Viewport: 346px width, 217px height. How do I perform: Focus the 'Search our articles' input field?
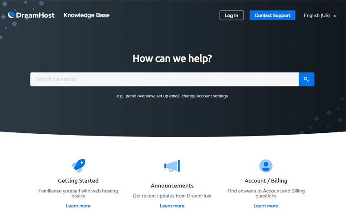click(164, 79)
